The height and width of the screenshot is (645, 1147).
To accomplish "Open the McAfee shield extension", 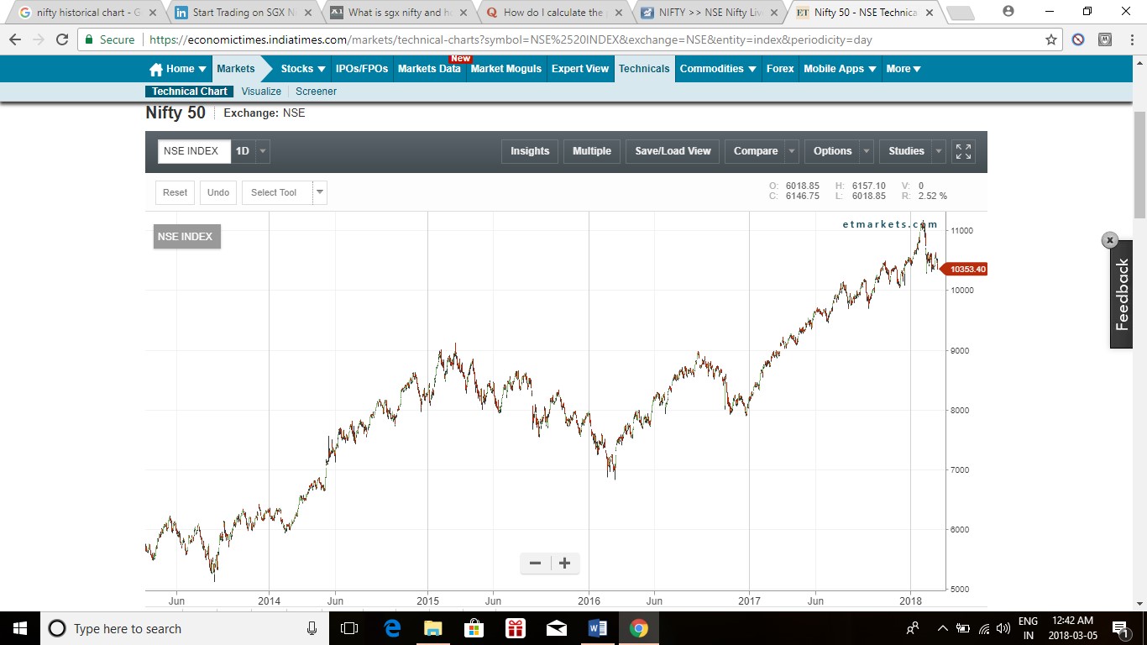I will (x=1106, y=39).
